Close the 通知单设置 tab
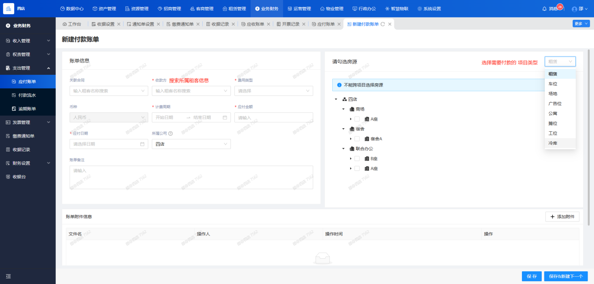This screenshot has height=284, width=594. 158,24
